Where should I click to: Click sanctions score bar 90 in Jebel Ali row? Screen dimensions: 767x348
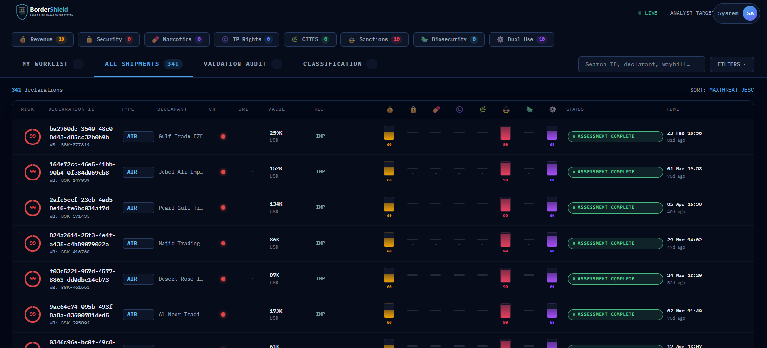[x=505, y=168]
